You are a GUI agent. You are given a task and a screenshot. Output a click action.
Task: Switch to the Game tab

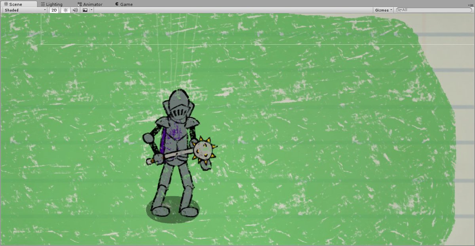pyautogui.click(x=124, y=4)
